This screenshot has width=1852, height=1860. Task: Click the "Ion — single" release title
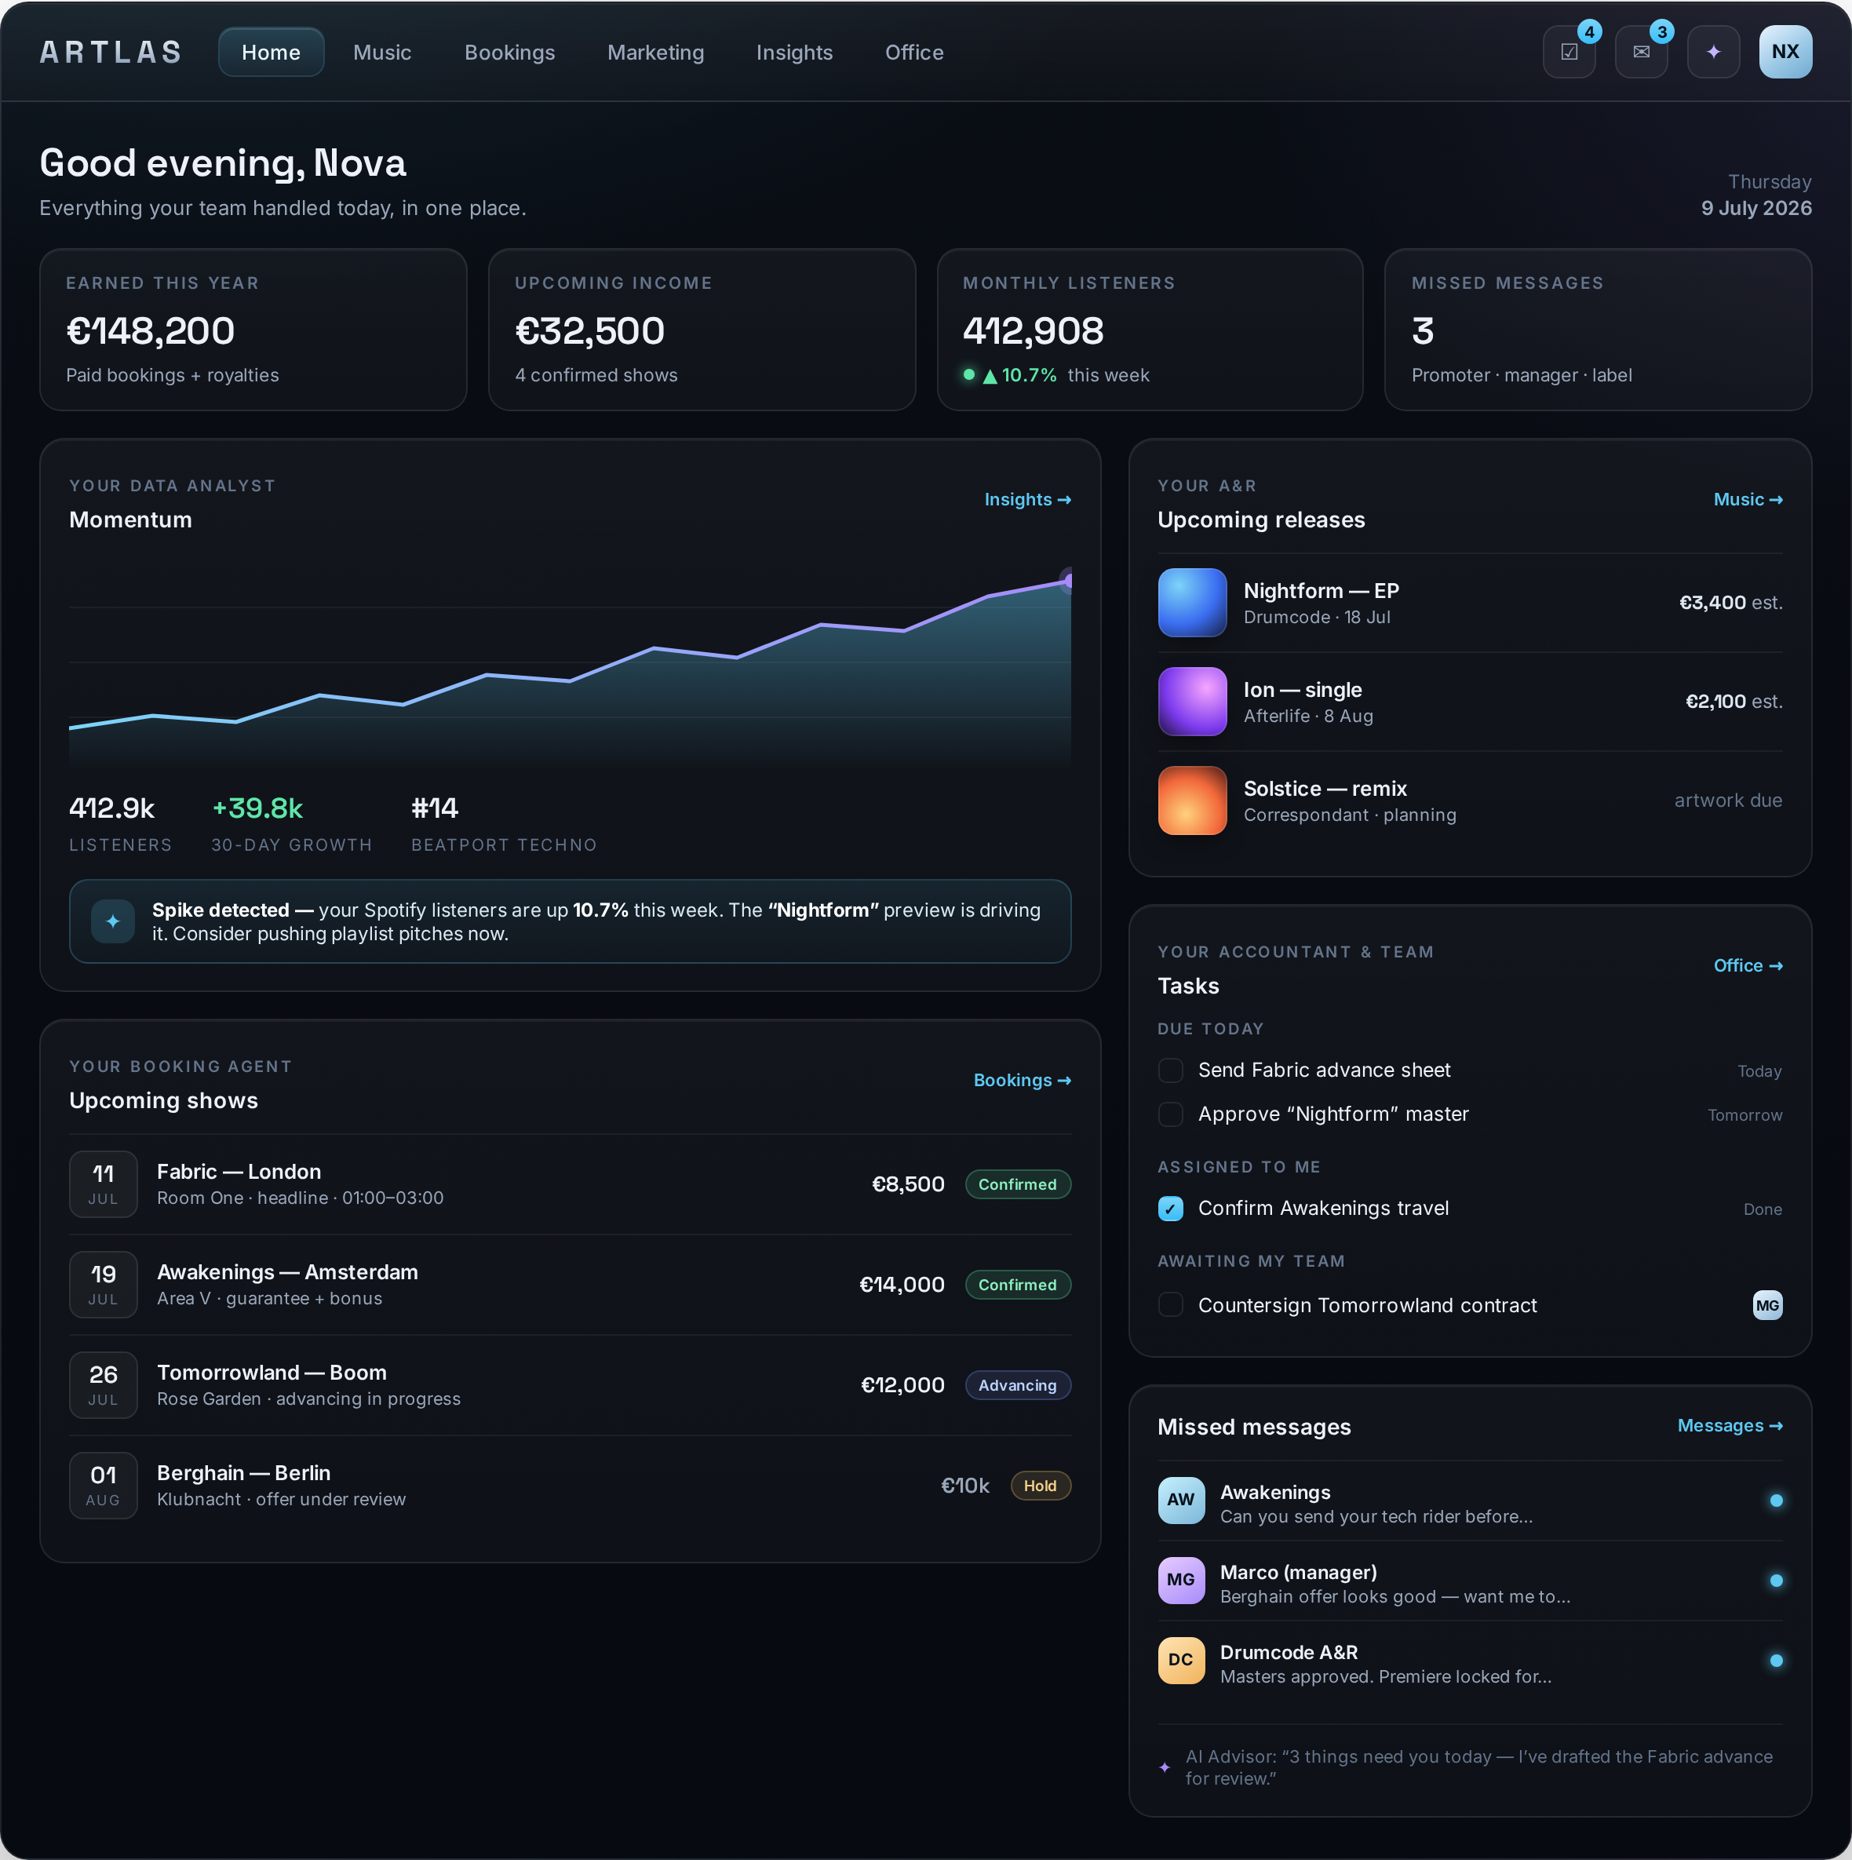(x=1303, y=691)
